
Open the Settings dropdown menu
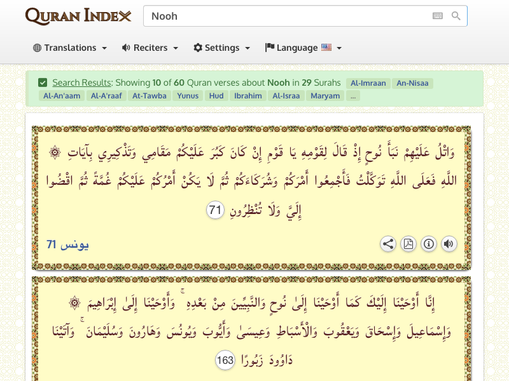221,48
